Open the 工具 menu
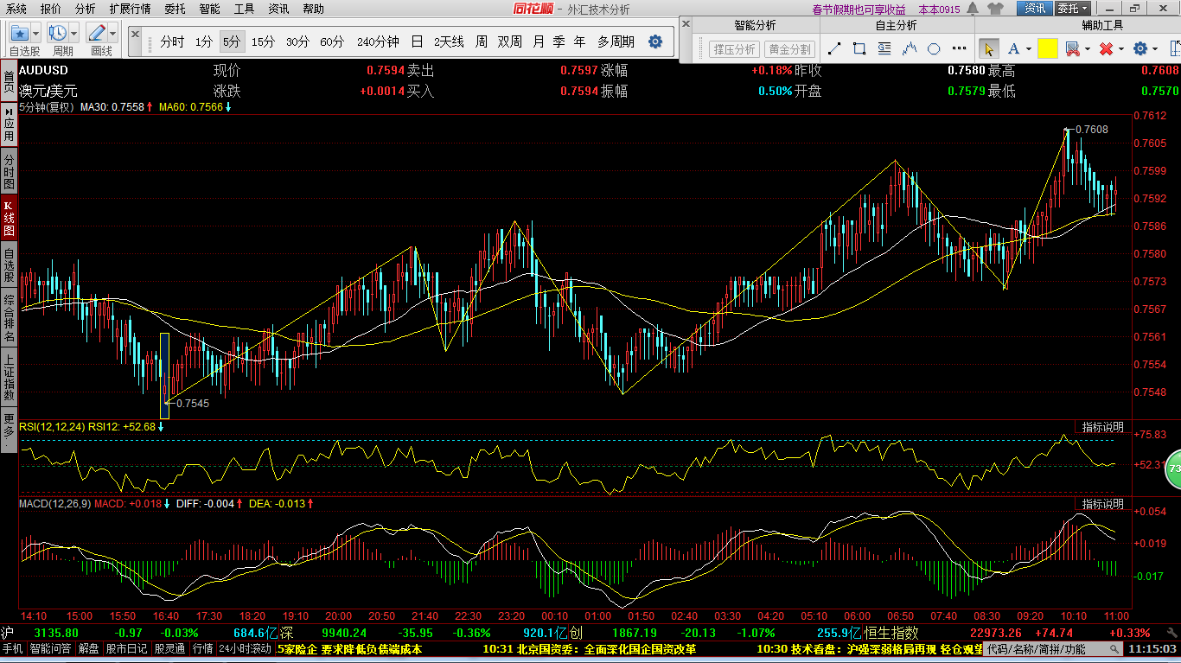 point(245,9)
